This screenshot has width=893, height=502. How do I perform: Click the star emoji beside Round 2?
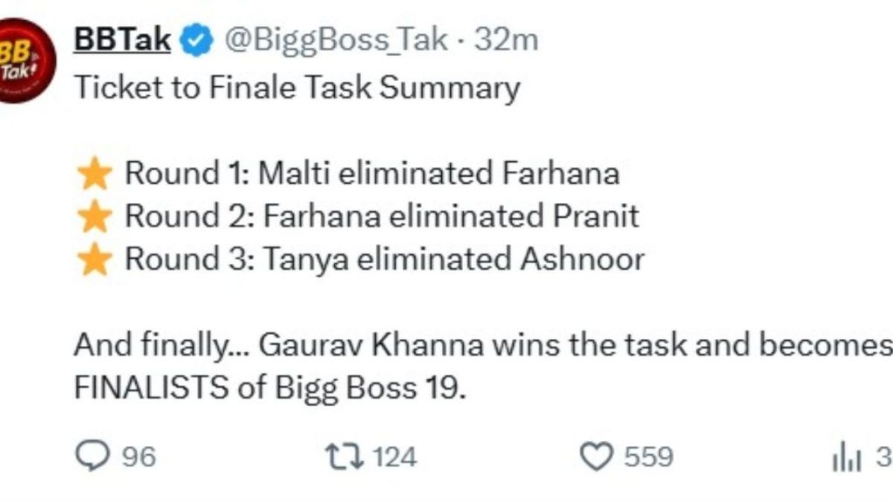coord(93,216)
